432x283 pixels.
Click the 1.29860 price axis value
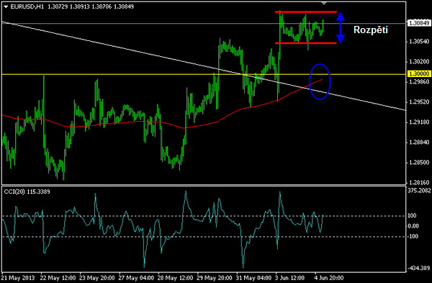coord(419,82)
